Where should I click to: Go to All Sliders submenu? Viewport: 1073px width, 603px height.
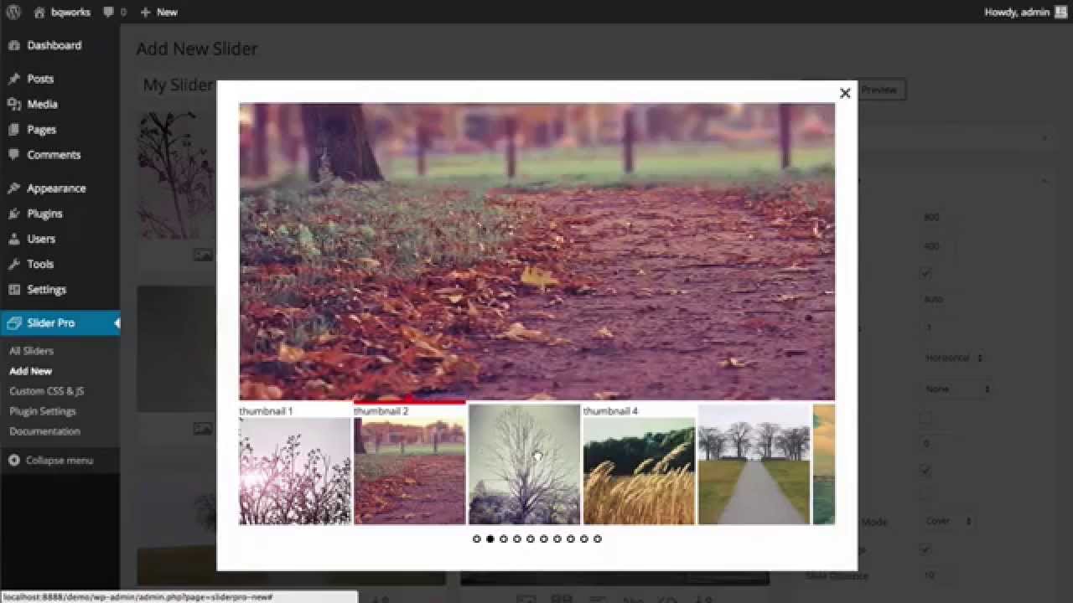(x=31, y=351)
